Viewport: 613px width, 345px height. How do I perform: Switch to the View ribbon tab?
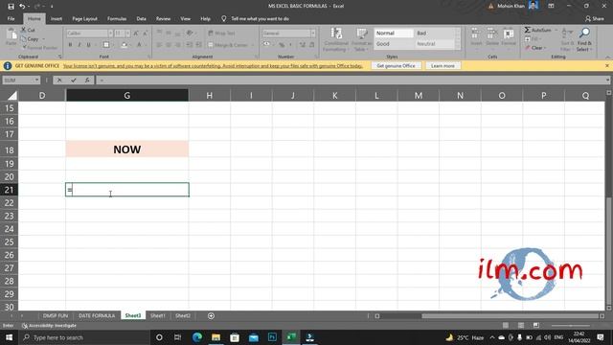pos(185,19)
